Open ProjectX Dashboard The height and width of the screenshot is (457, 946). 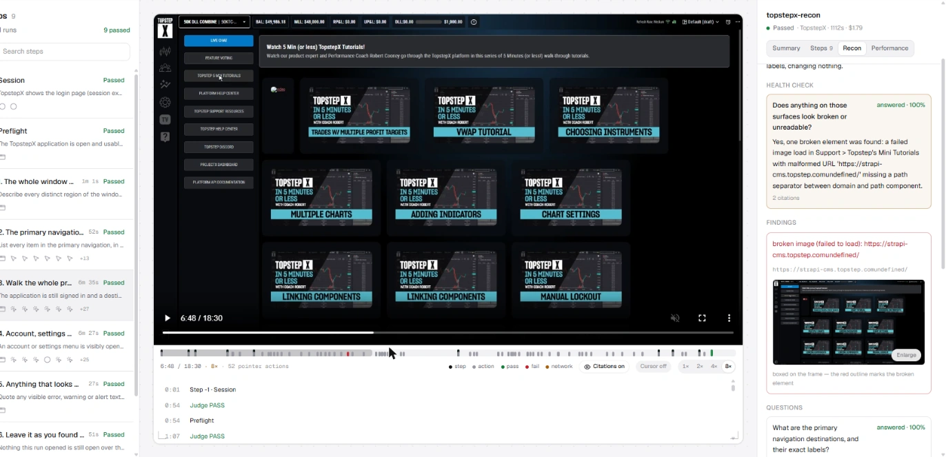[219, 165]
